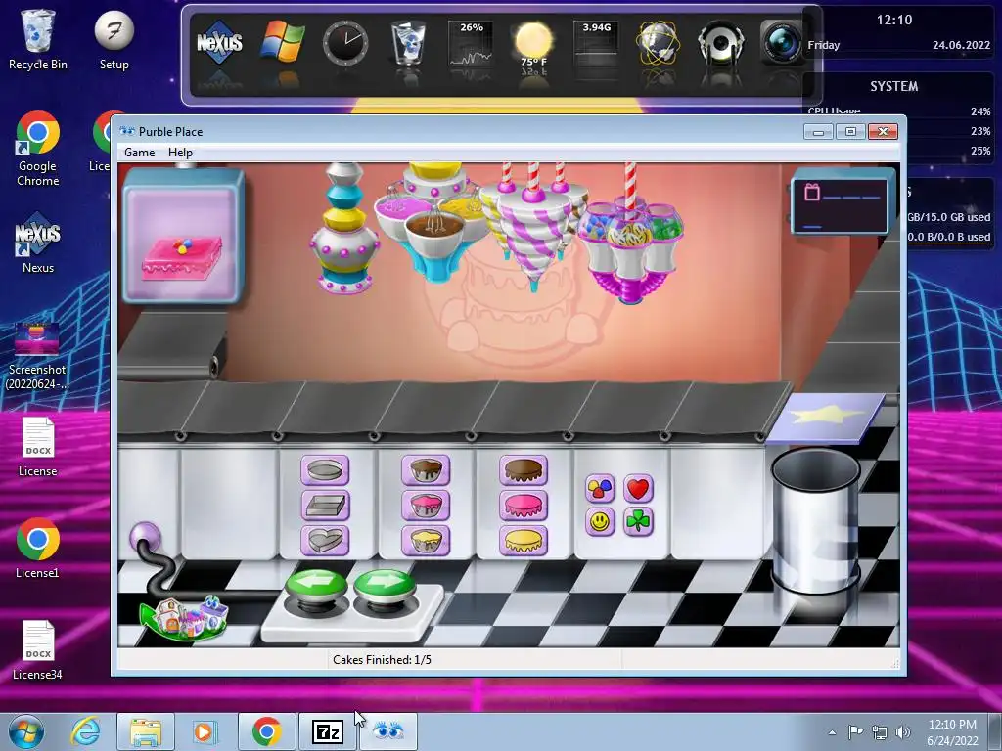The height and width of the screenshot is (751, 1002).
Task: Select License34 docx file on desktop
Action: 38,650
